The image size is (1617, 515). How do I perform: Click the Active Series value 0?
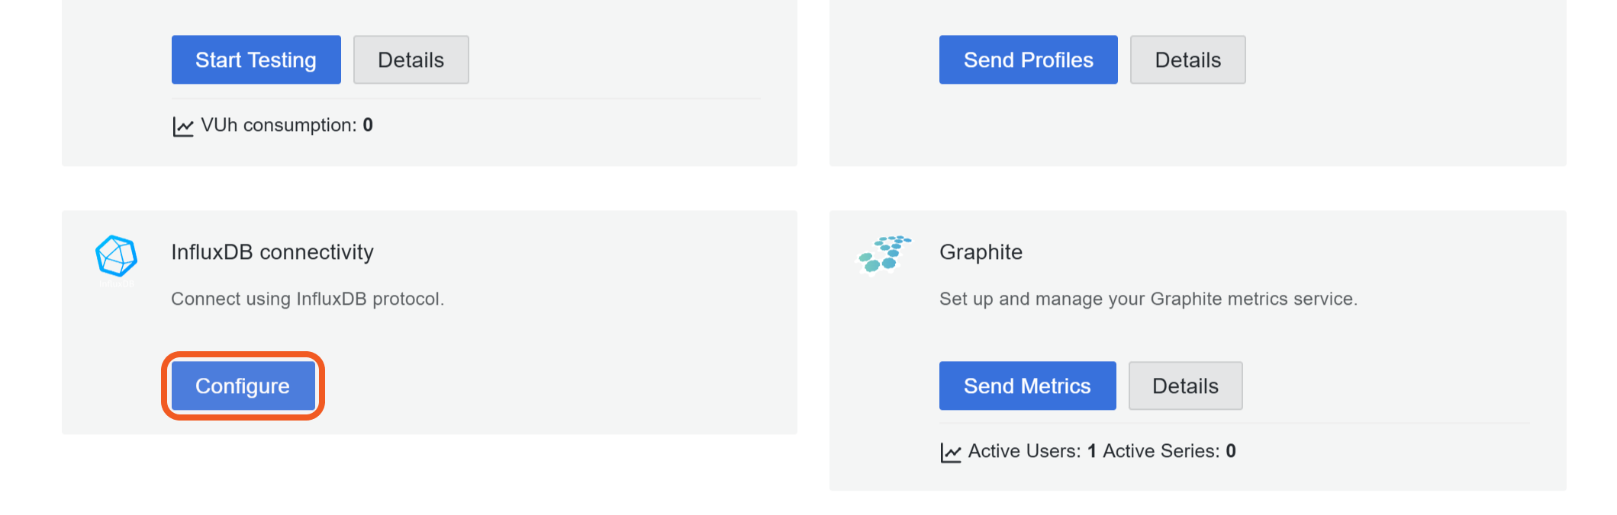click(x=1231, y=451)
